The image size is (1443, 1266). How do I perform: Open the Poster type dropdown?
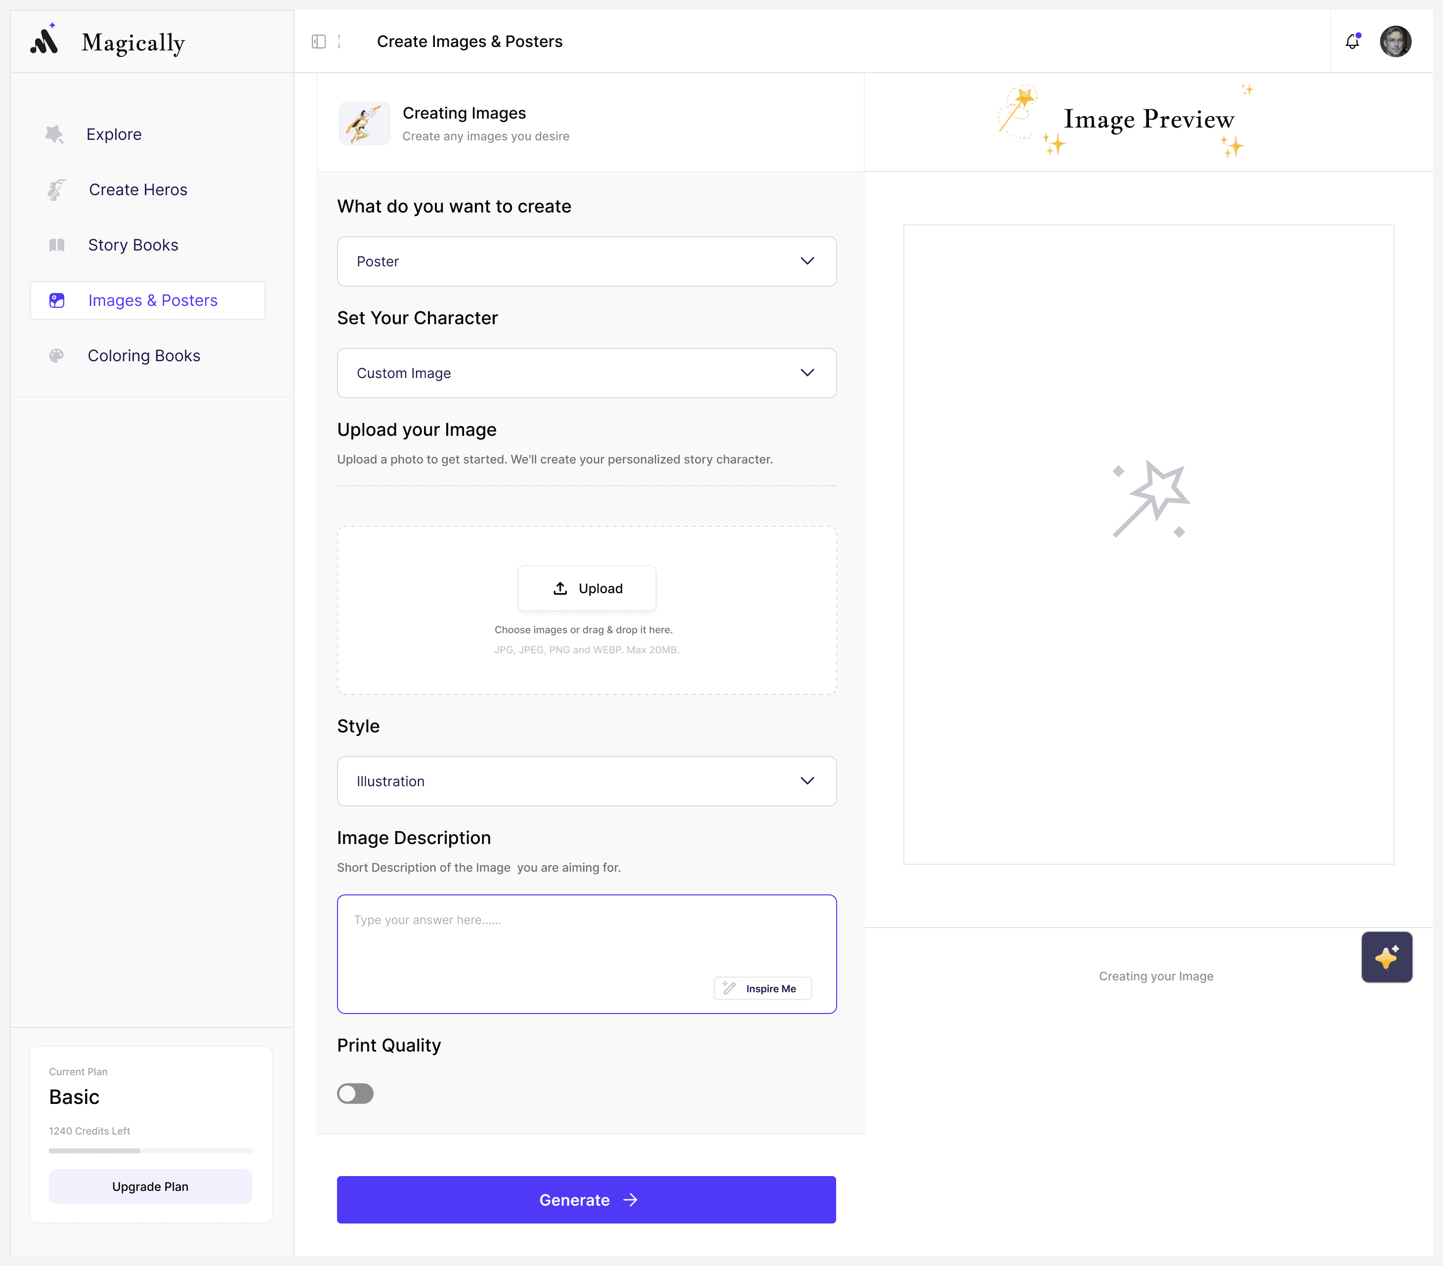(x=586, y=261)
